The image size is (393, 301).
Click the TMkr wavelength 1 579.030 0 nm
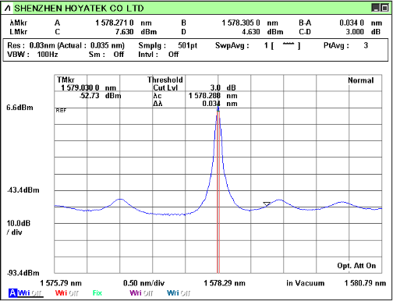(88, 88)
